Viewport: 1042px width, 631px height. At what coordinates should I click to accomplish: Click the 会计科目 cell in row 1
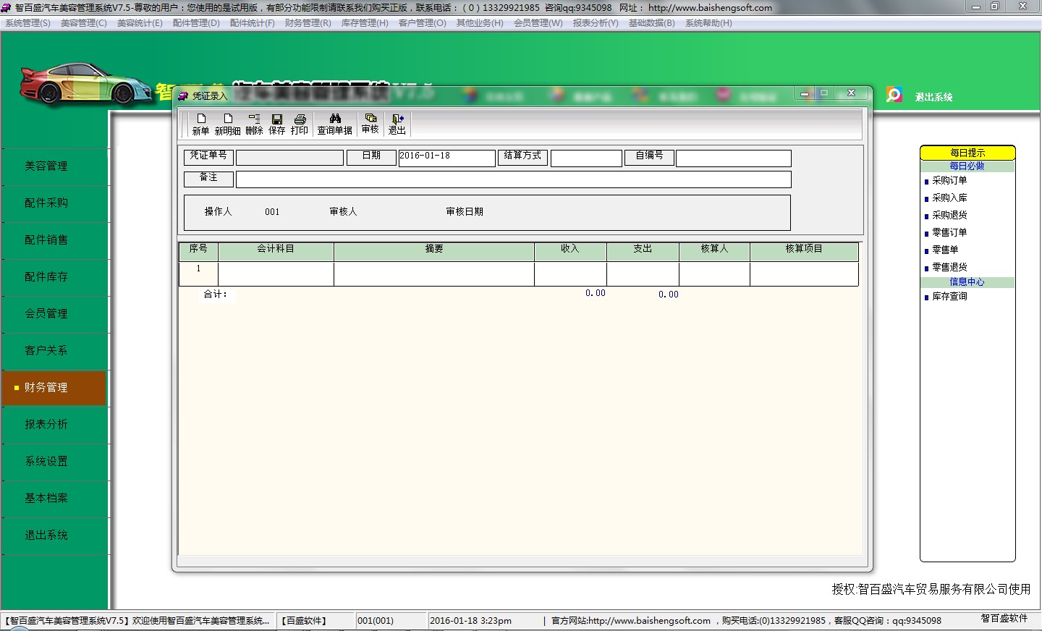(x=276, y=274)
